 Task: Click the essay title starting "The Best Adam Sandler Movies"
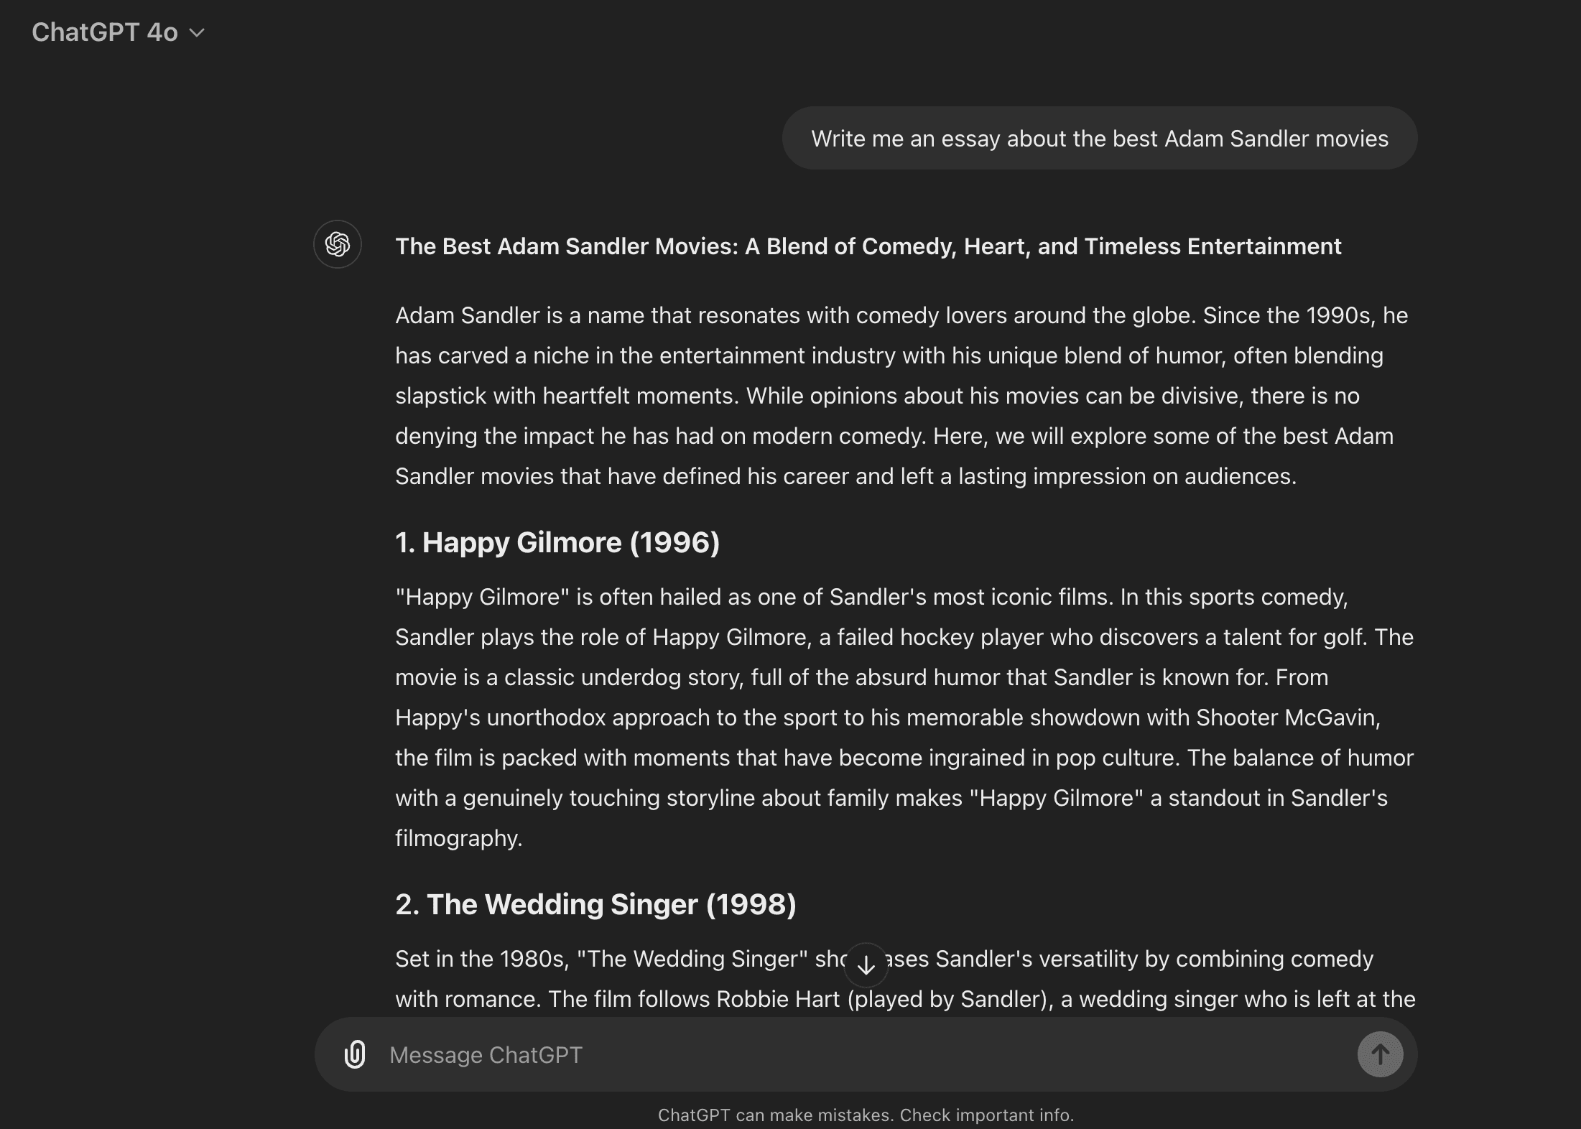[868, 246]
